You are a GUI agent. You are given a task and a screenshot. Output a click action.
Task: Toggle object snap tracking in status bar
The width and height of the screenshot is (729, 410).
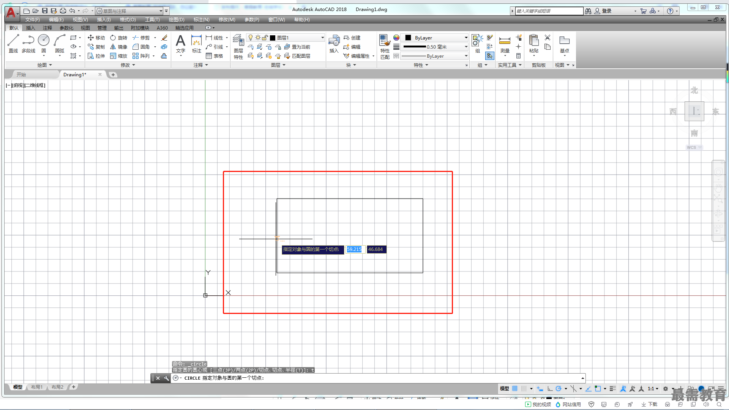point(588,388)
